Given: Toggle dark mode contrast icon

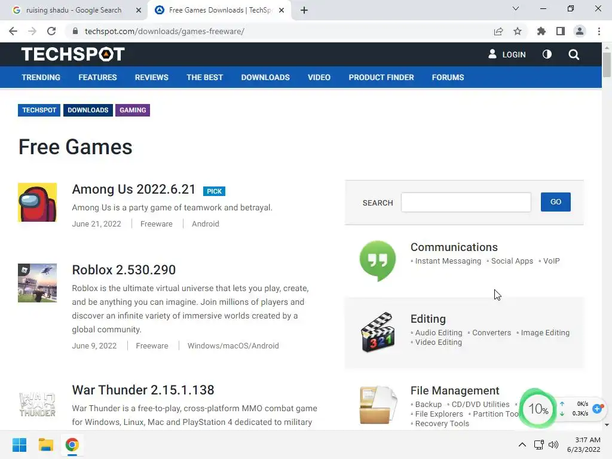Looking at the screenshot, I should tap(547, 54).
